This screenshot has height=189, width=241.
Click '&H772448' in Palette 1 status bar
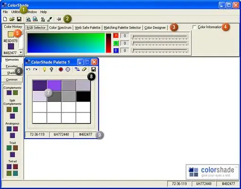[61, 135]
